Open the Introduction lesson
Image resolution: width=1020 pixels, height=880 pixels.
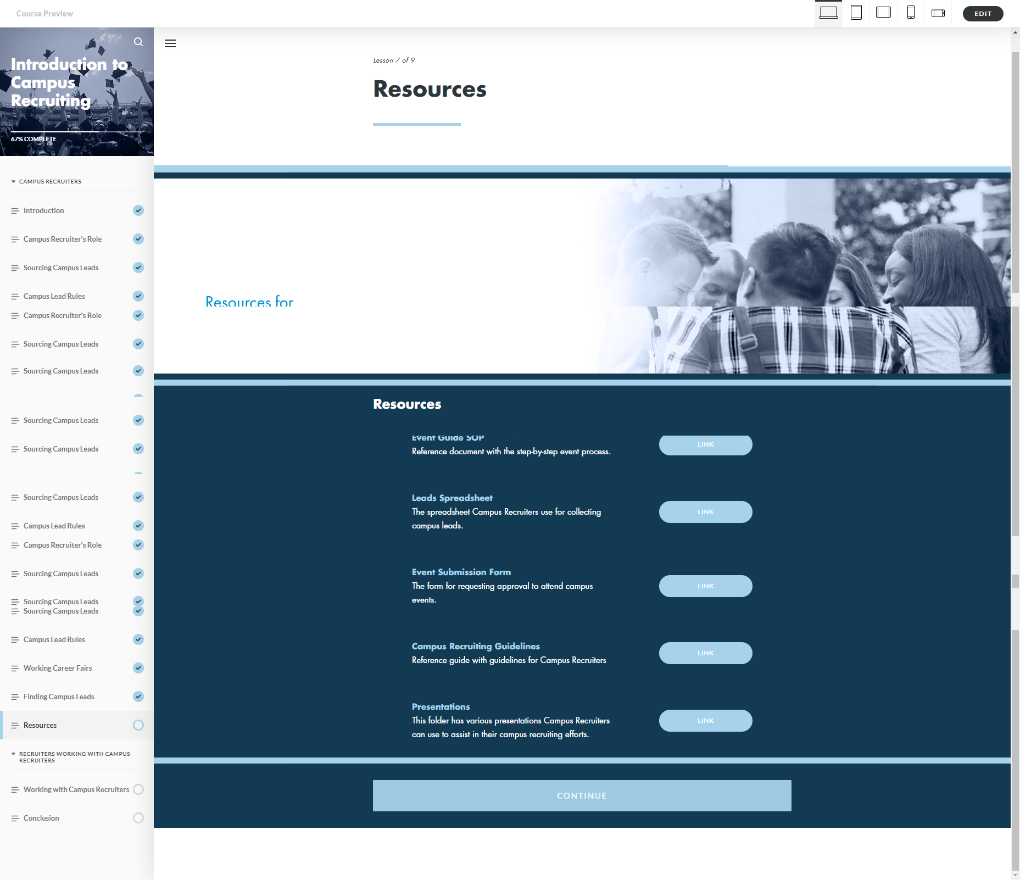[x=77, y=210]
